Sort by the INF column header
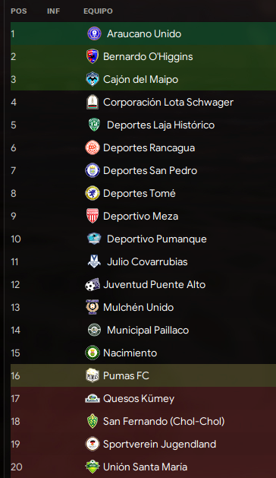Image resolution: width=276 pixels, height=478 pixels. (53, 11)
